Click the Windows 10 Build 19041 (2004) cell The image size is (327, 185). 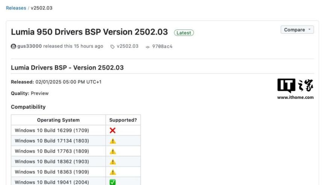58,181
